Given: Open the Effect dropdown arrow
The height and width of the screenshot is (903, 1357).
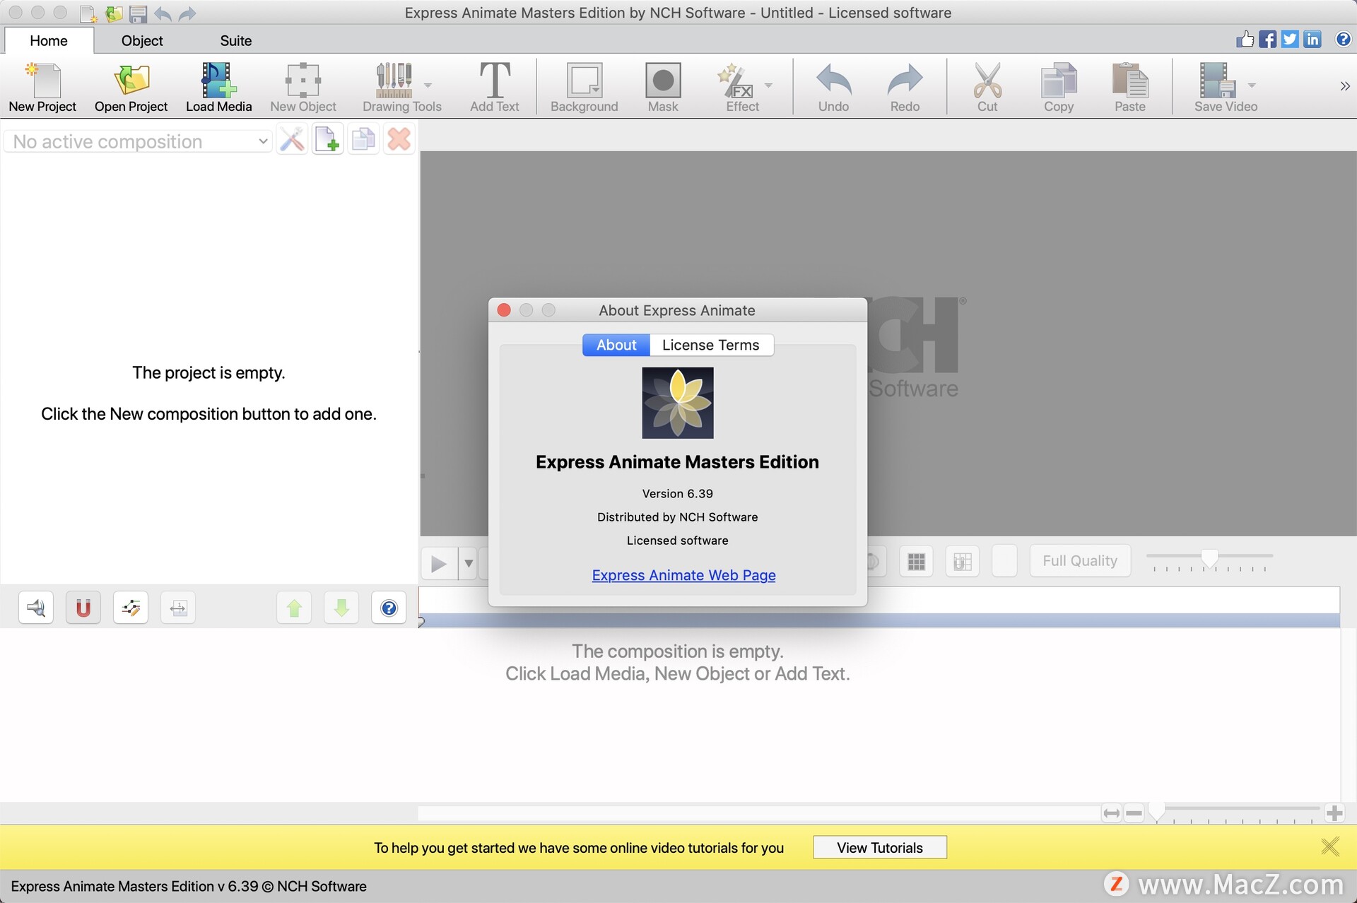Looking at the screenshot, I should (768, 85).
